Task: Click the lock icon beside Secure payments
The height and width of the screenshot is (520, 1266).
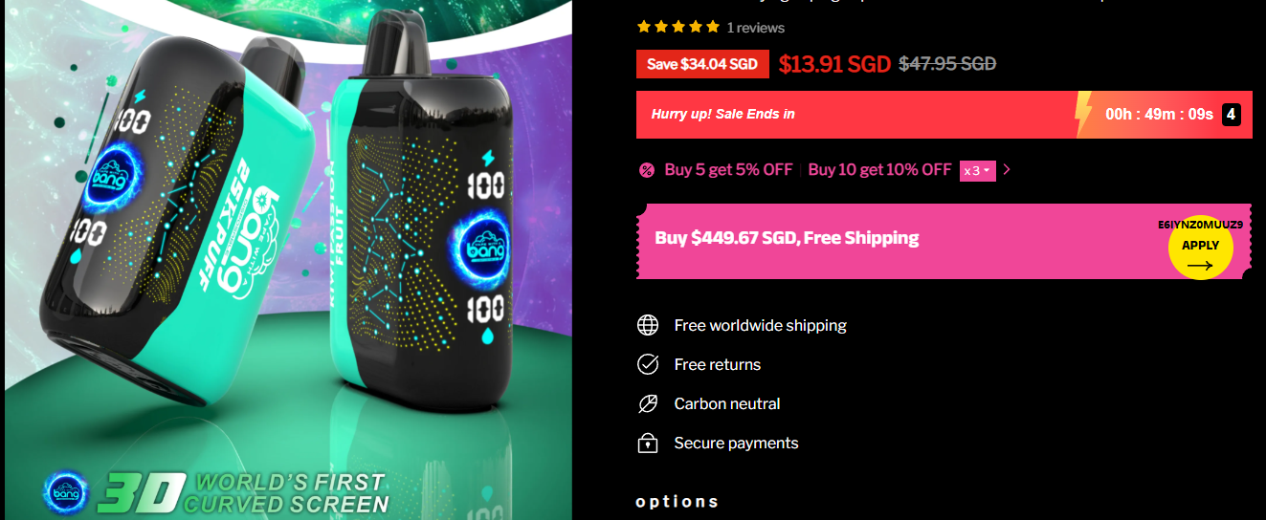Action: [648, 443]
